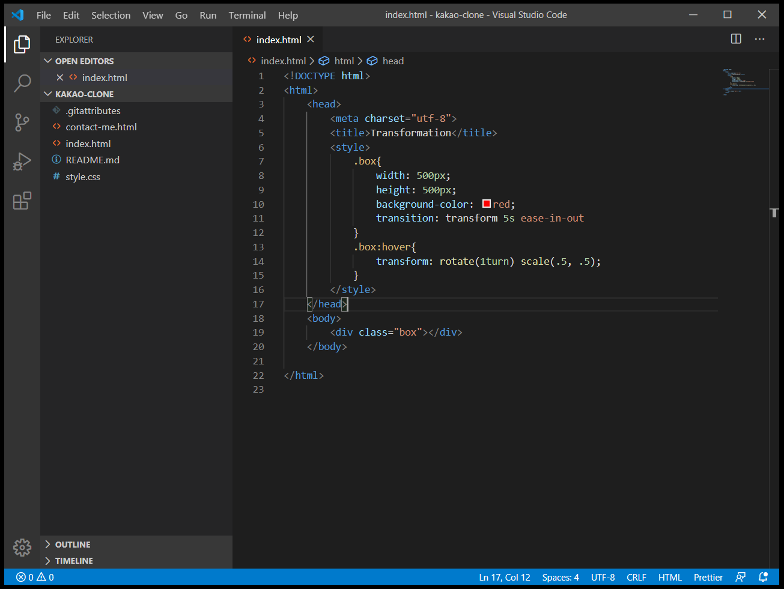Open the Run and Debug view icon
Image resolution: width=784 pixels, height=589 pixels.
coord(22,162)
